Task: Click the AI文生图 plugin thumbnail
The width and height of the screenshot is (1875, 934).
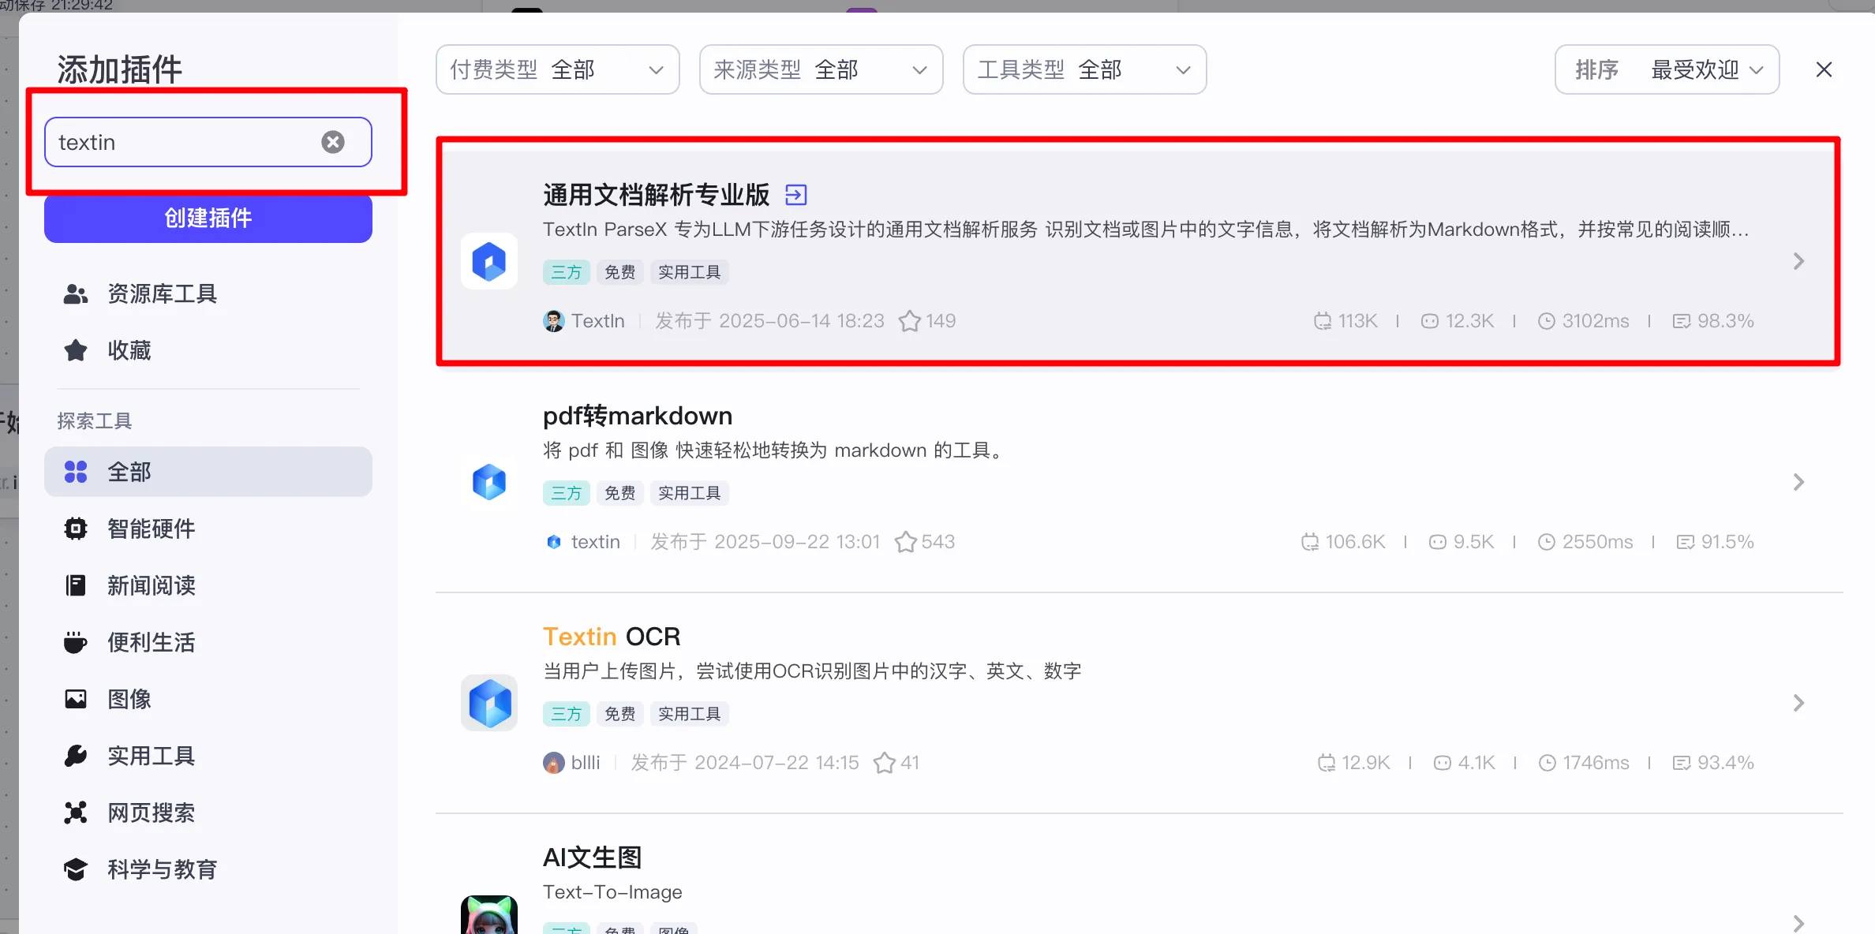Action: pos(489,915)
